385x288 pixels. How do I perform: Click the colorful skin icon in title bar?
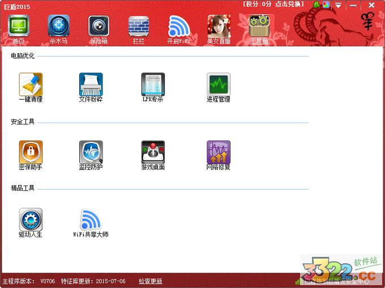tap(326, 5)
